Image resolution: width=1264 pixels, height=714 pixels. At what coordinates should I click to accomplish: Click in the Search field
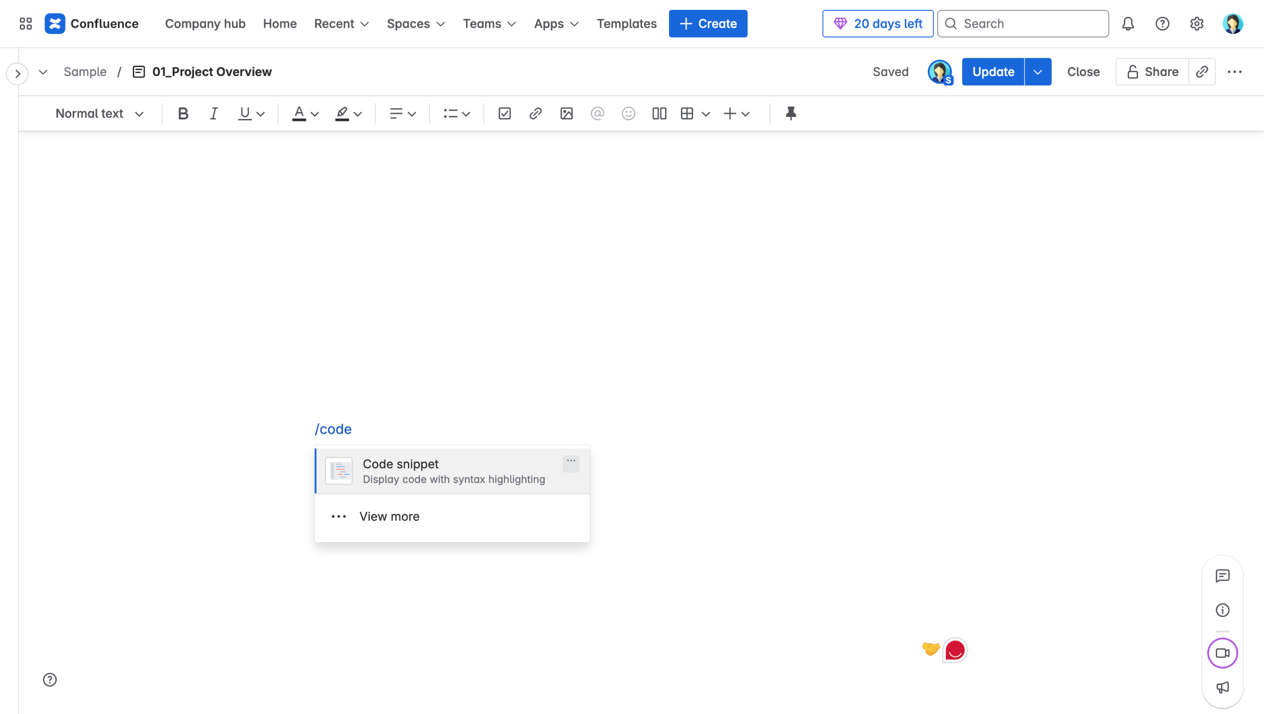point(1023,24)
